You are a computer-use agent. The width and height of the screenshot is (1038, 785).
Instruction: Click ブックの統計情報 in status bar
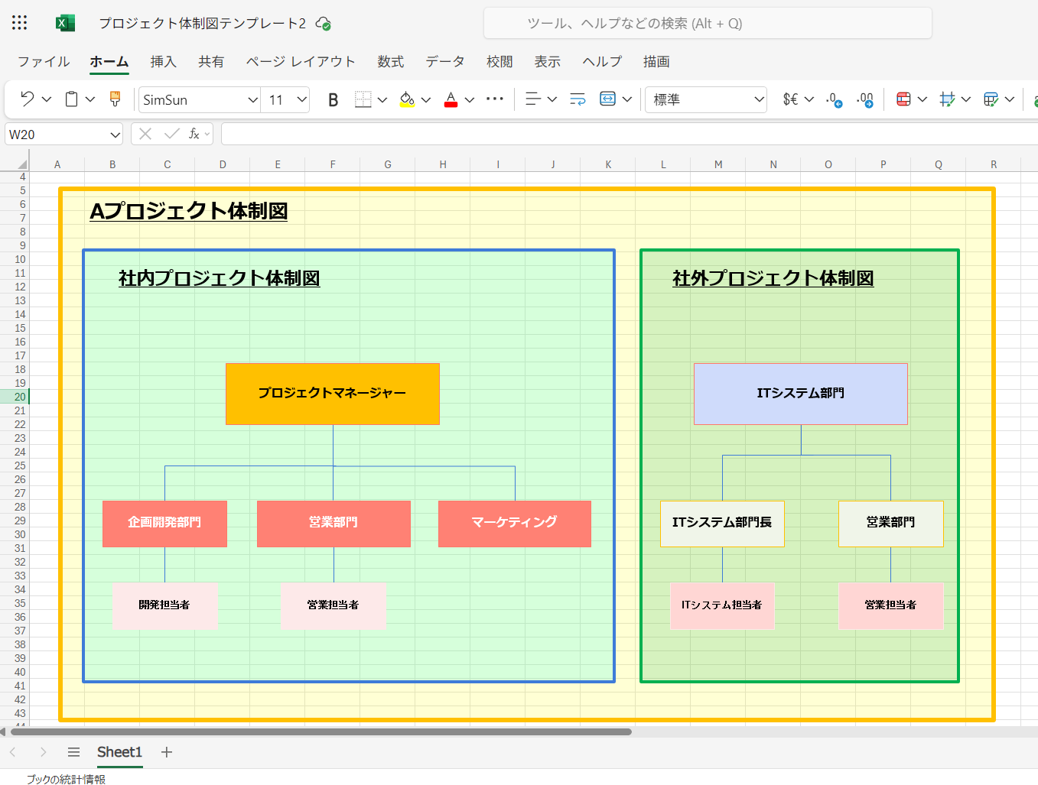click(66, 779)
